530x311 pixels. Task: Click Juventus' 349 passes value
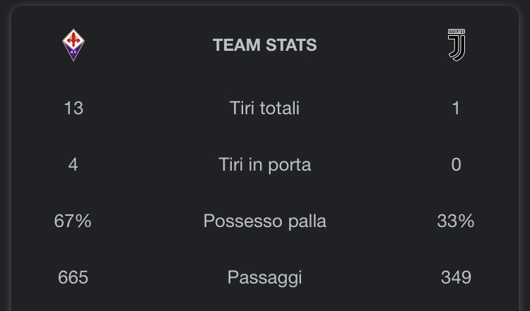coord(456,278)
